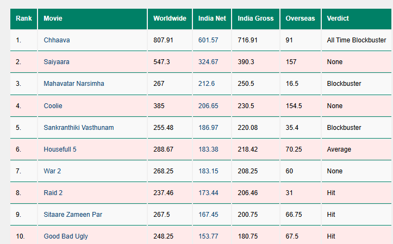This screenshot has height=244, width=393.
Task: Select Good Bad Ugly worldwide 248.25
Action: [x=163, y=236]
